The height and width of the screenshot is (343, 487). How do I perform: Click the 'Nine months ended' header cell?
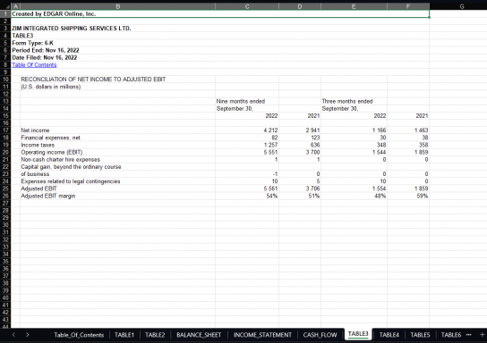click(x=241, y=101)
